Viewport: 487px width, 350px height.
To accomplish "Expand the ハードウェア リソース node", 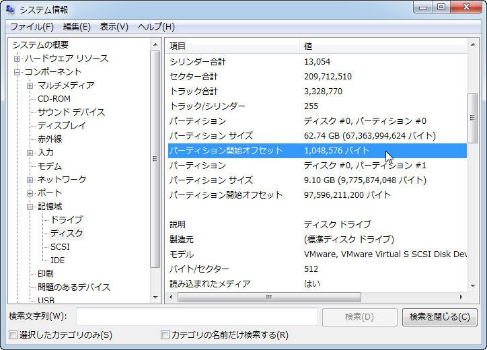I will tap(17, 59).
